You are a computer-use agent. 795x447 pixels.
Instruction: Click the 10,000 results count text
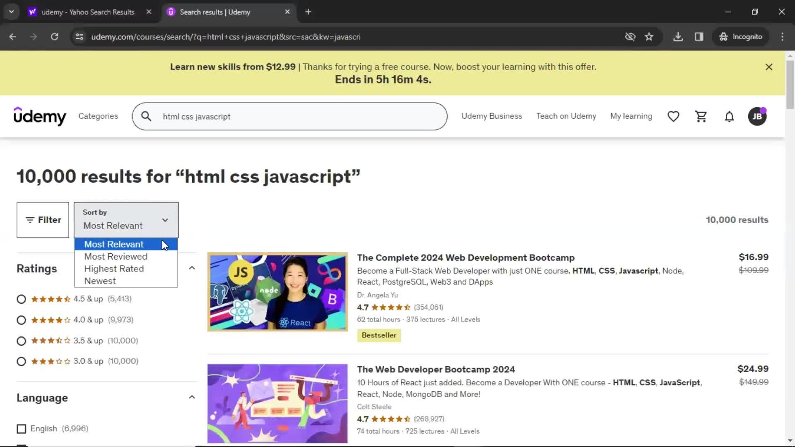coord(737,220)
